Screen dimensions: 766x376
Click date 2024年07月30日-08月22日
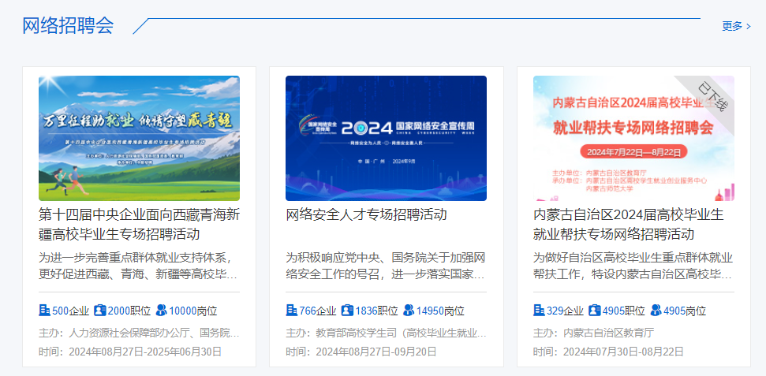[x=623, y=352]
